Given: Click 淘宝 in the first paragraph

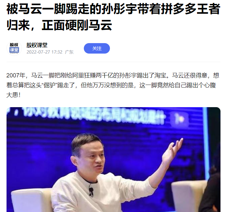Looking at the screenshot, I should tap(160, 75).
